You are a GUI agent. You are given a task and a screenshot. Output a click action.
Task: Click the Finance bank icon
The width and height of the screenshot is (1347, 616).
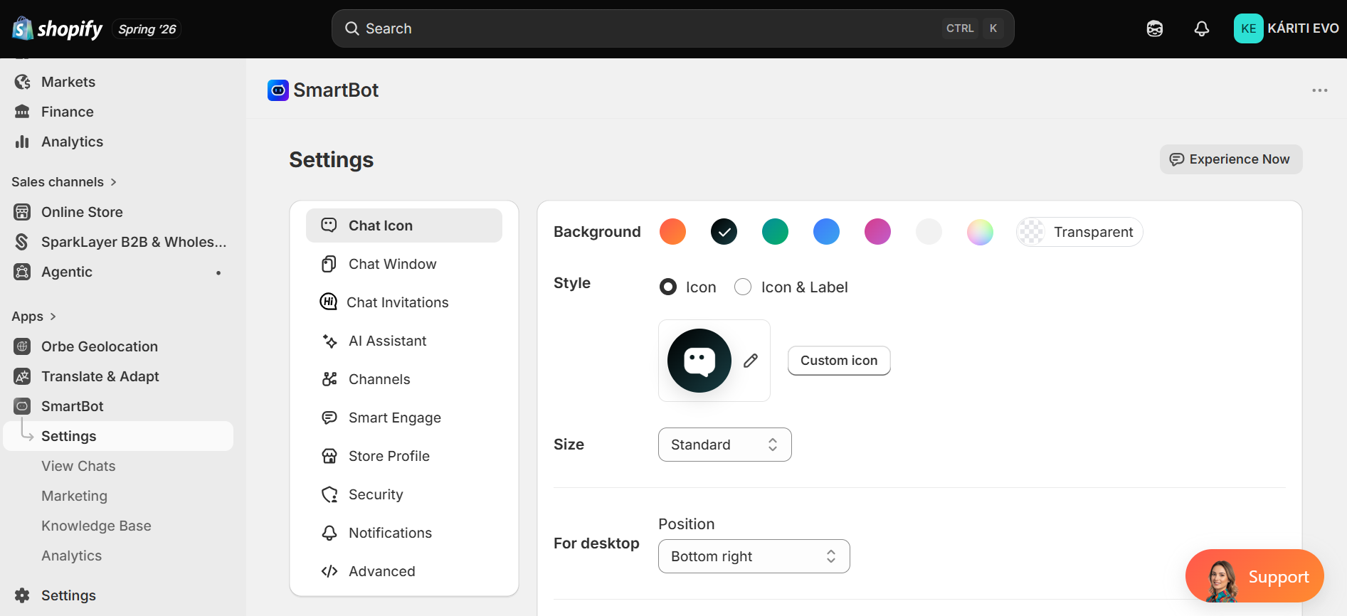coord(23,112)
